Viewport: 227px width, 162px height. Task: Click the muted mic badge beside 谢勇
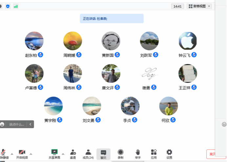coord(154,87)
